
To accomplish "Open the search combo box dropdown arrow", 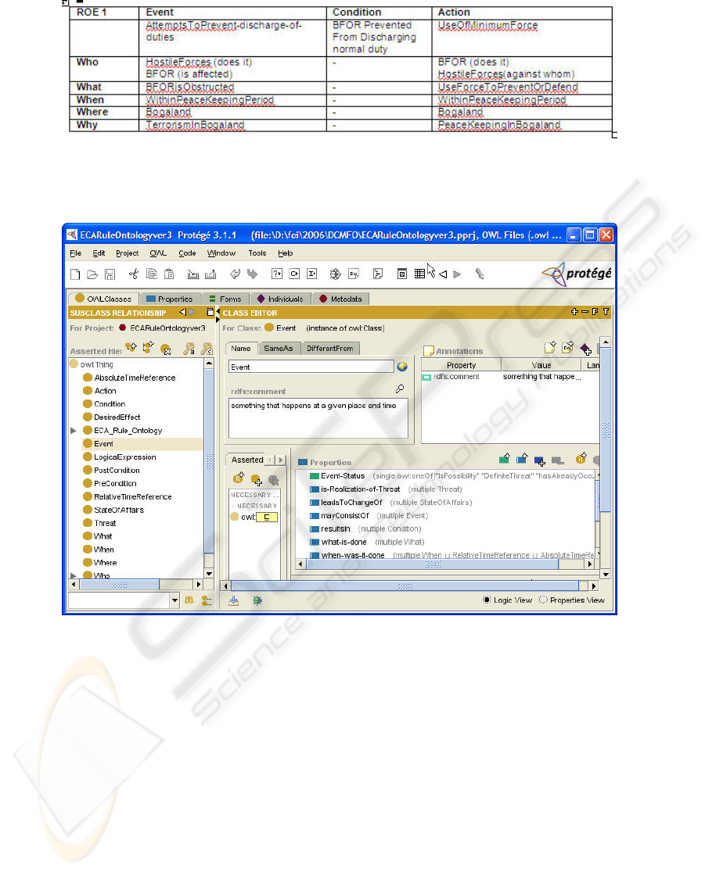I will [175, 600].
